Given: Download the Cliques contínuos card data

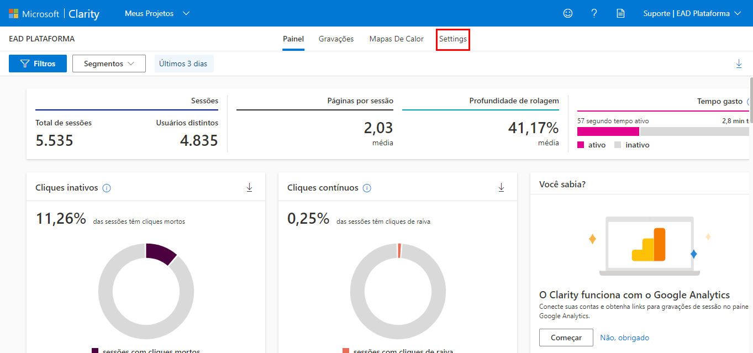Looking at the screenshot, I should pos(501,188).
